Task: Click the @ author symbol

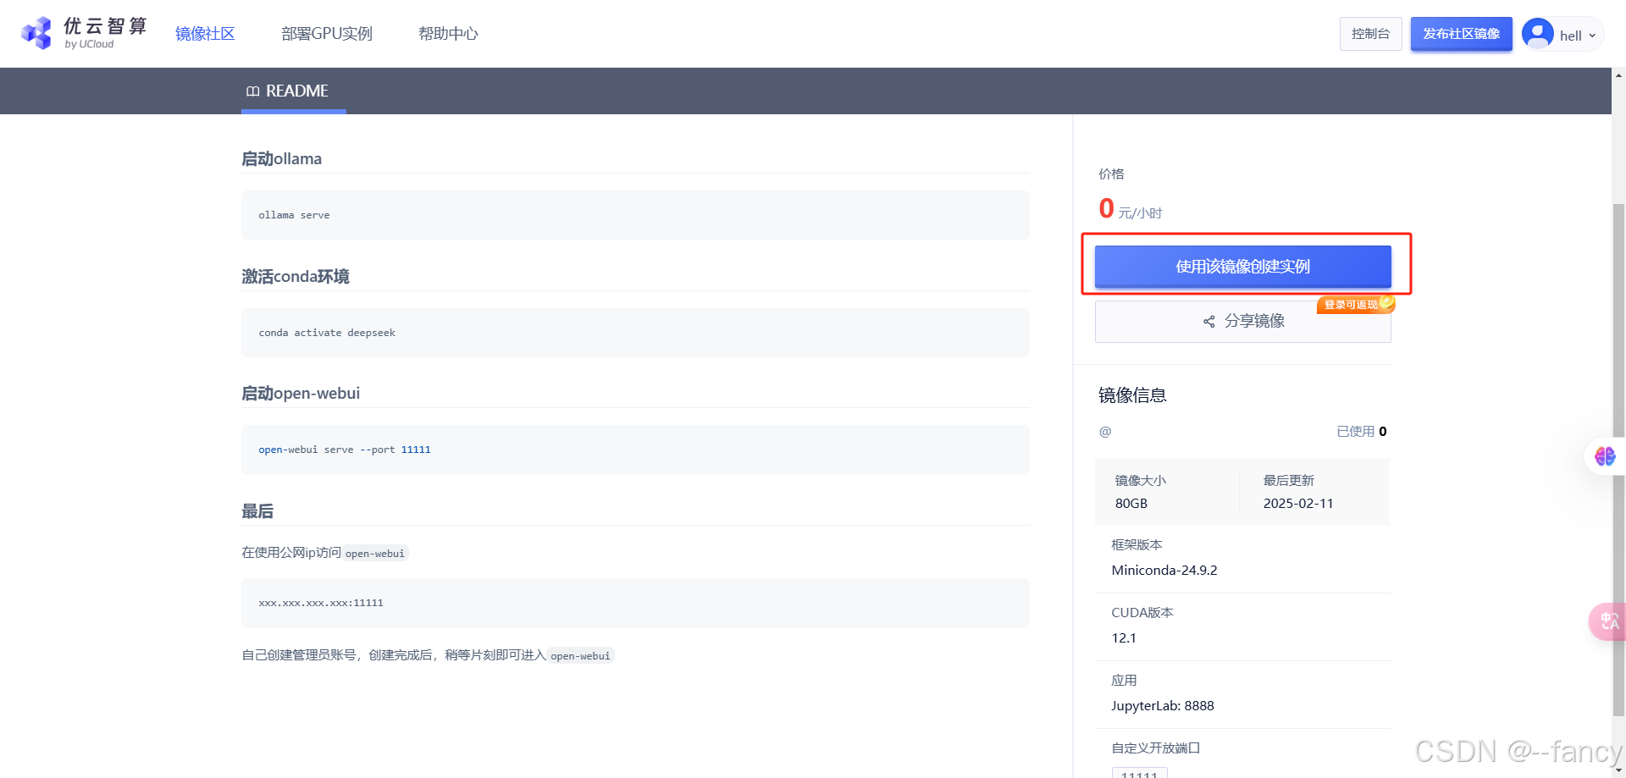Action: pos(1105,432)
